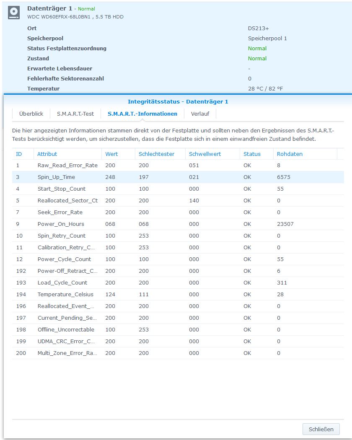Select the S.M.A.R.T.-Informationen tab
The image size is (352, 440).
142,114
